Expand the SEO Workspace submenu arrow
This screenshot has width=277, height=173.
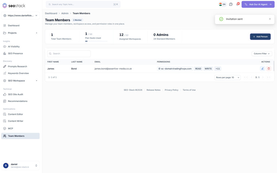tap(36, 81)
